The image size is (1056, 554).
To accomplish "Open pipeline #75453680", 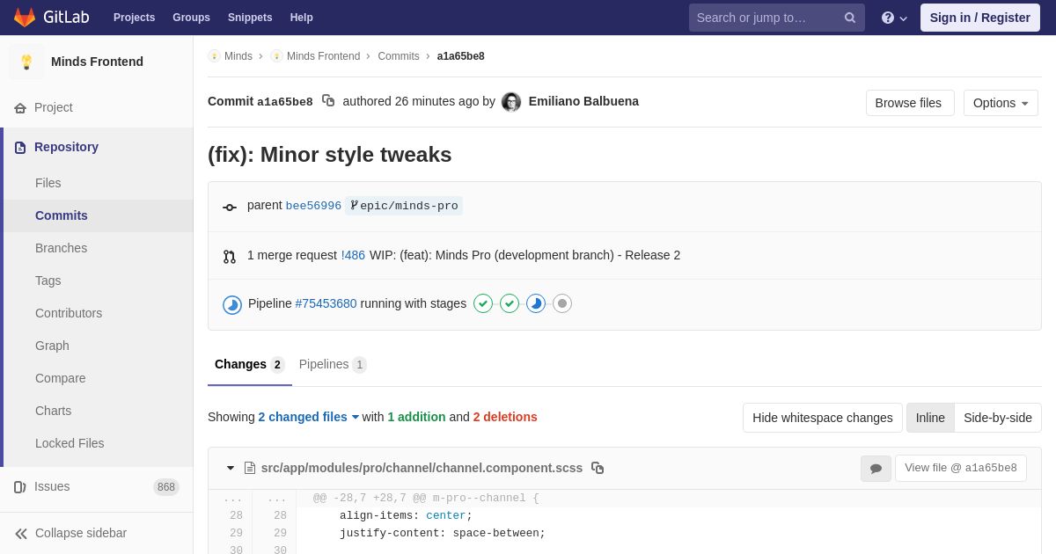I will point(326,303).
